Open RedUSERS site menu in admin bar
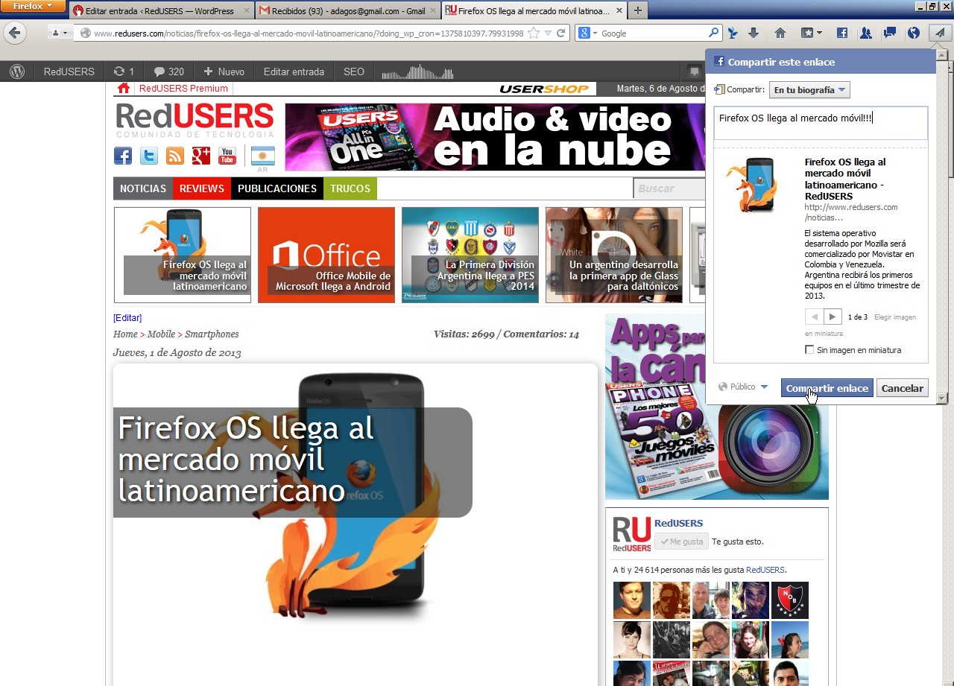Viewport: 954px width, 686px height. (x=69, y=72)
